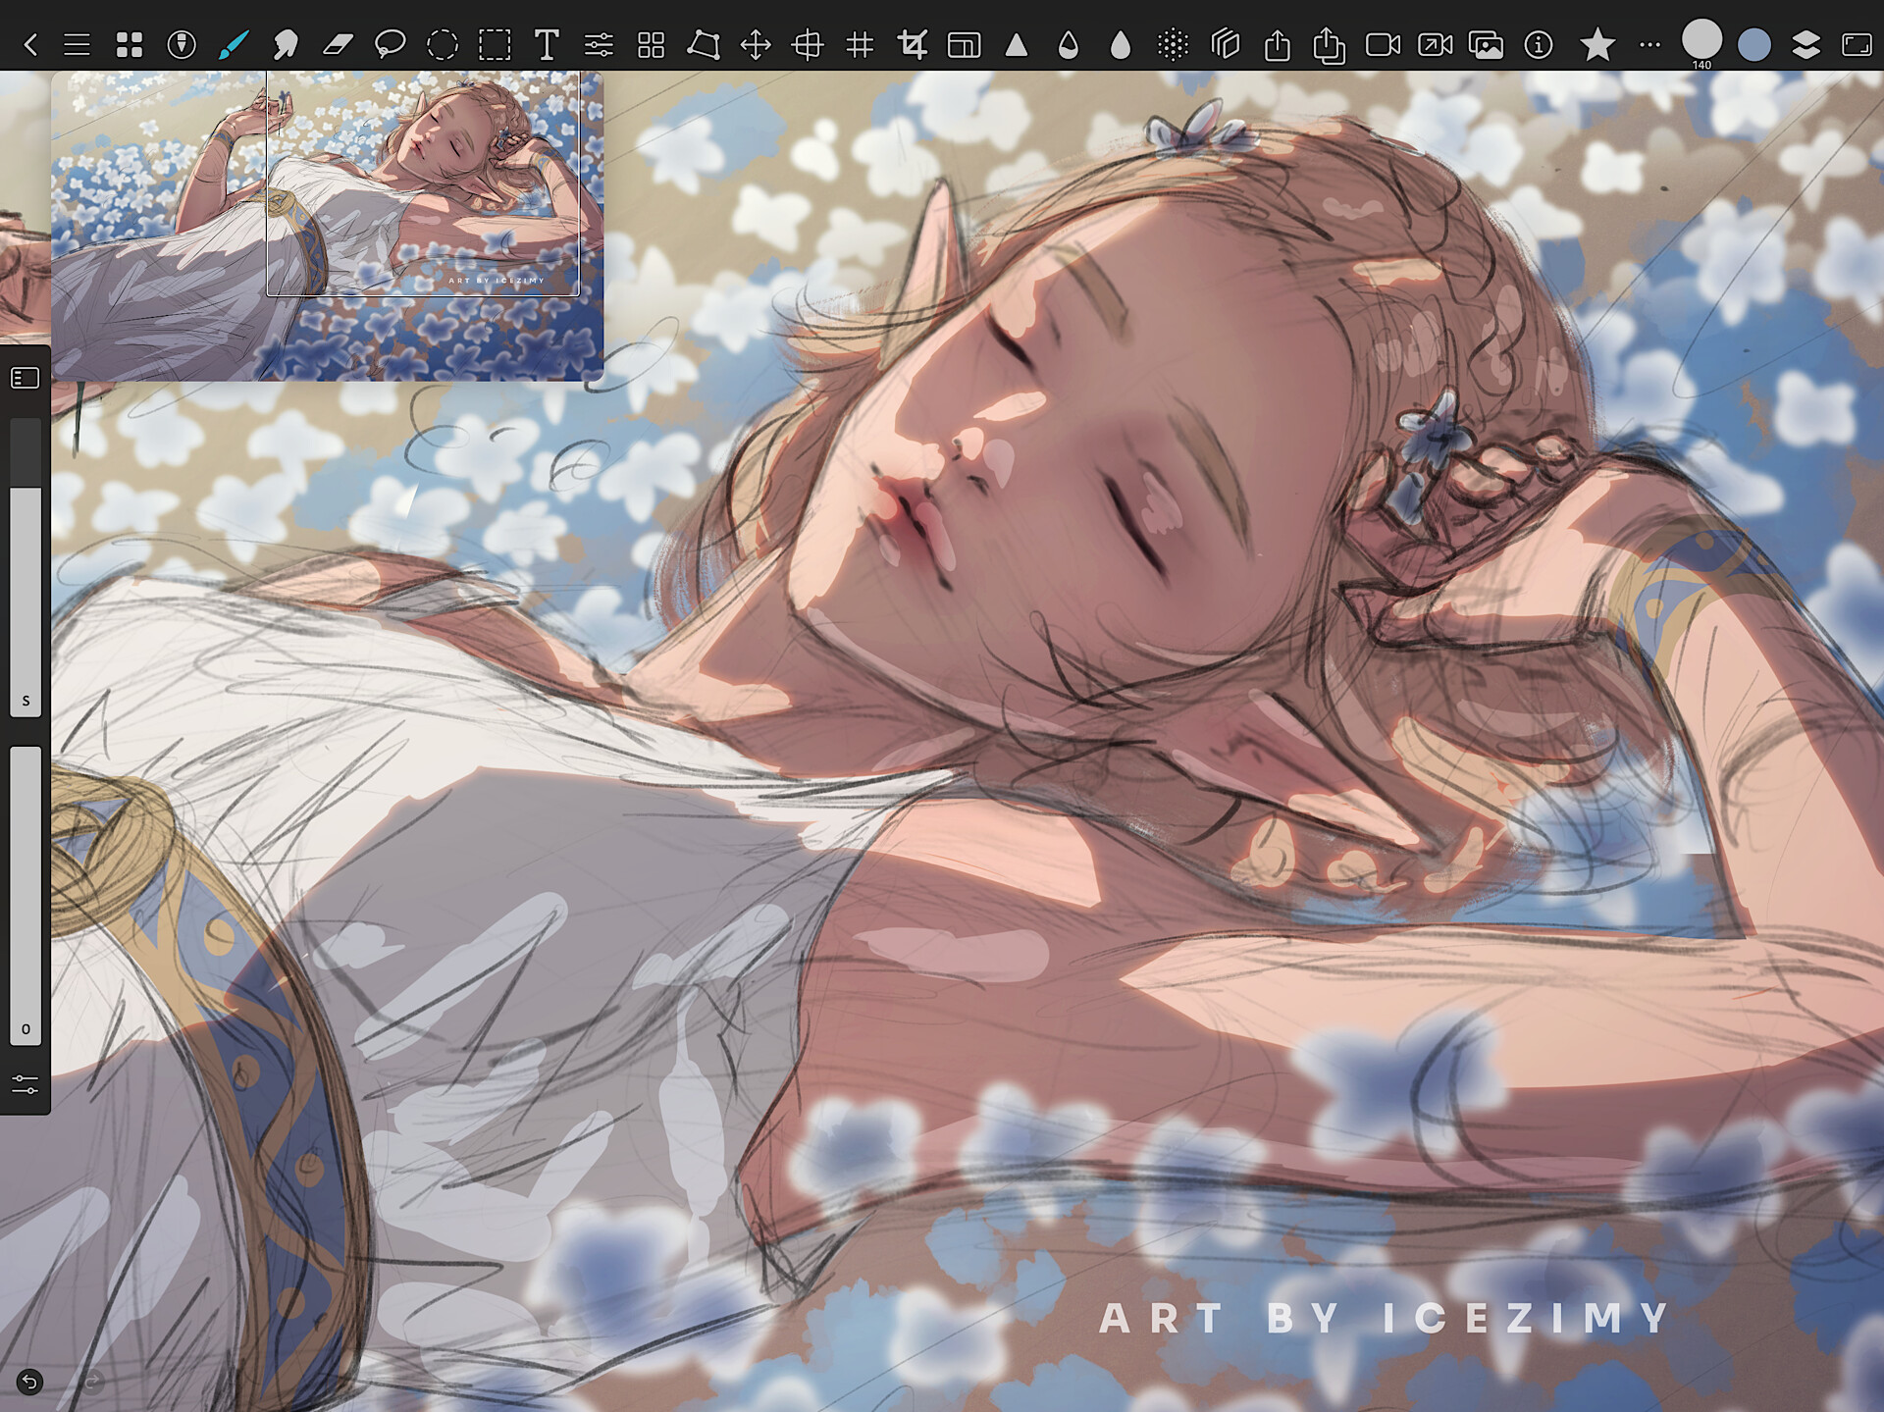Open the Share export menu
The height and width of the screenshot is (1412, 1884).
(1277, 43)
